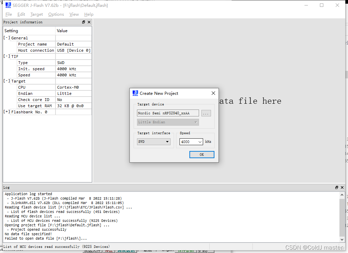Open the View menu
This screenshot has height=253, width=348.
tap(74, 14)
